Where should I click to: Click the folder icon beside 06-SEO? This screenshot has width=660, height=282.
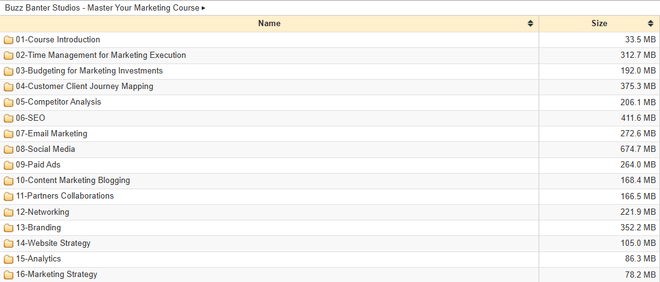9,118
